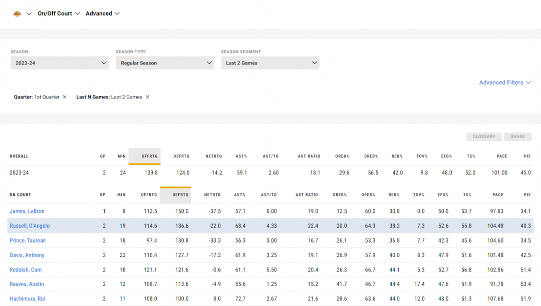Open Anthony Davis player link
The image size is (541, 306).
[x=27, y=255]
